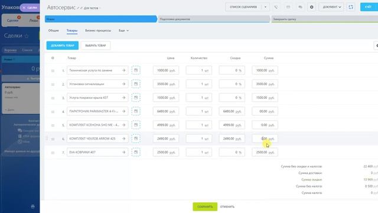The height and width of the screenshot is (213, 378).
Task: Click the image placeholder for row 3 product
Action: point(136,98)
